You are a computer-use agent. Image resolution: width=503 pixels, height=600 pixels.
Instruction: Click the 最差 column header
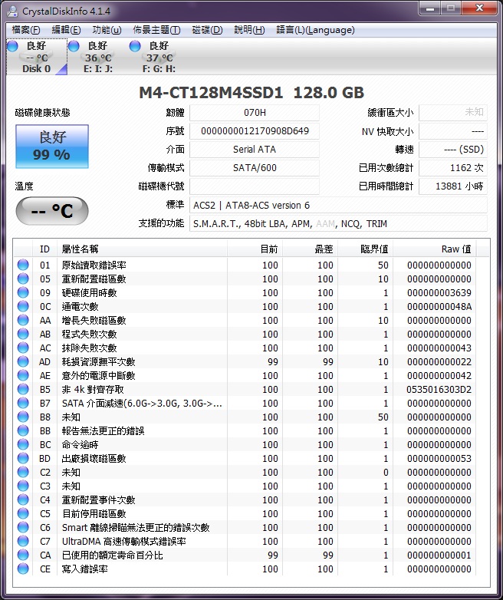(x=311, y=249)
